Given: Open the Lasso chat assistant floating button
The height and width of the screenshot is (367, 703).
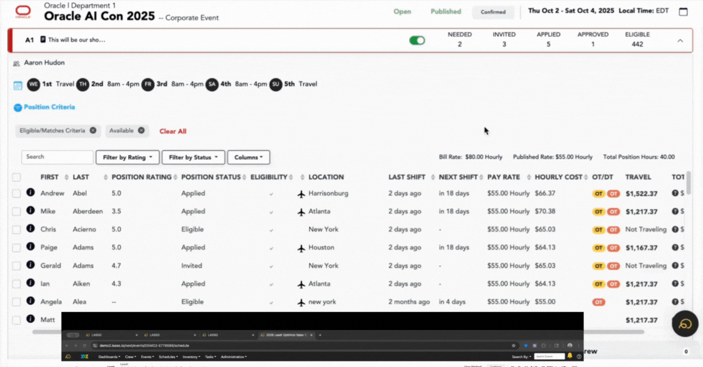Looking at the screenshot, I should tap(685, 324).
